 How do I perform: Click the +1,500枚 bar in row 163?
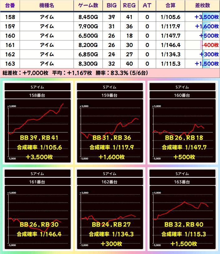[x=207, y=64]
